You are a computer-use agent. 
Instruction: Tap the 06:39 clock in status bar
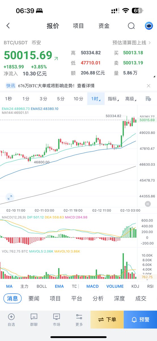(25, 11)
